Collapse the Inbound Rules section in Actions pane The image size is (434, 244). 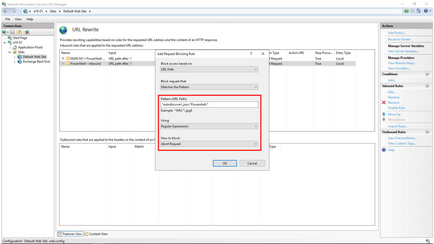(x=427, y=86)
